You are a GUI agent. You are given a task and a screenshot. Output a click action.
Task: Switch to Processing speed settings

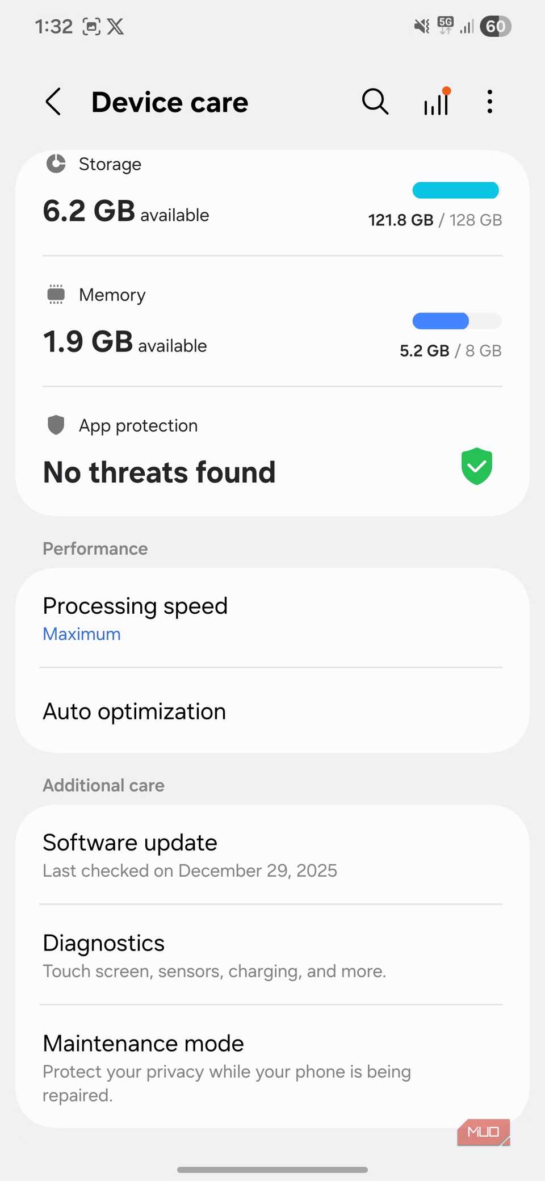135,605
